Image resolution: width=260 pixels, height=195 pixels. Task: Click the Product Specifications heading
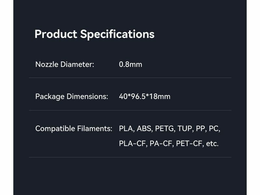[94, 34]
